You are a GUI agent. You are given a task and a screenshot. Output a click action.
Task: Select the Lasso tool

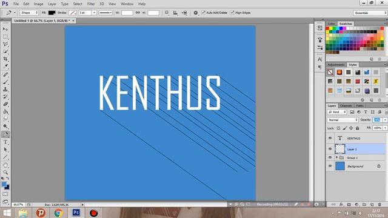pos(5,44)
